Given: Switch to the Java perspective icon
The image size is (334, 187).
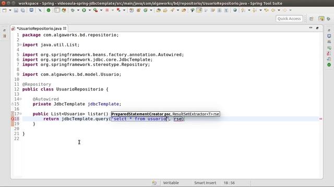Looking at the screenshot, I should (x=321, y=19).
